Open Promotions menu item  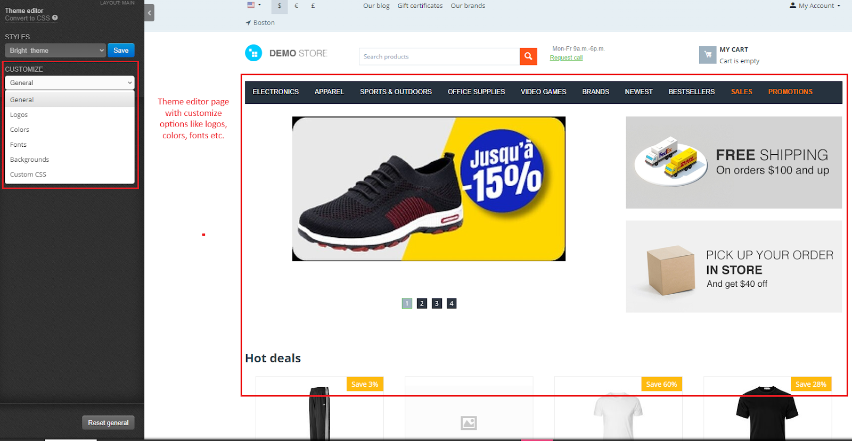(x=790, y=92)
